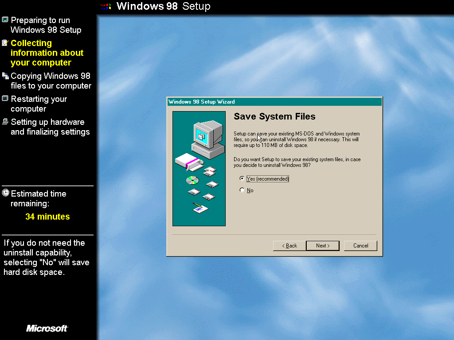The width and height of the screenshot is (454, 340).
Task: Click the 'Copying Windows 98 files' step text
Action: pos(51,81)
